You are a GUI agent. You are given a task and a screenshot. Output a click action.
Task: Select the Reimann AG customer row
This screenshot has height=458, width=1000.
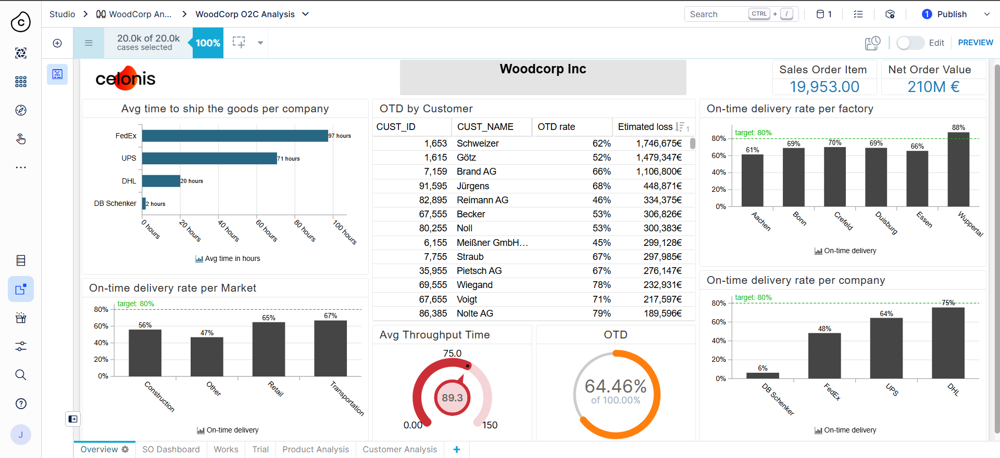pyautogui.click(x=531, y=200)
